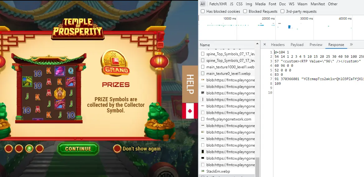This screenshot has width=364, height=177.
Task: Click the green CONTINUE button
Action: 78,148
